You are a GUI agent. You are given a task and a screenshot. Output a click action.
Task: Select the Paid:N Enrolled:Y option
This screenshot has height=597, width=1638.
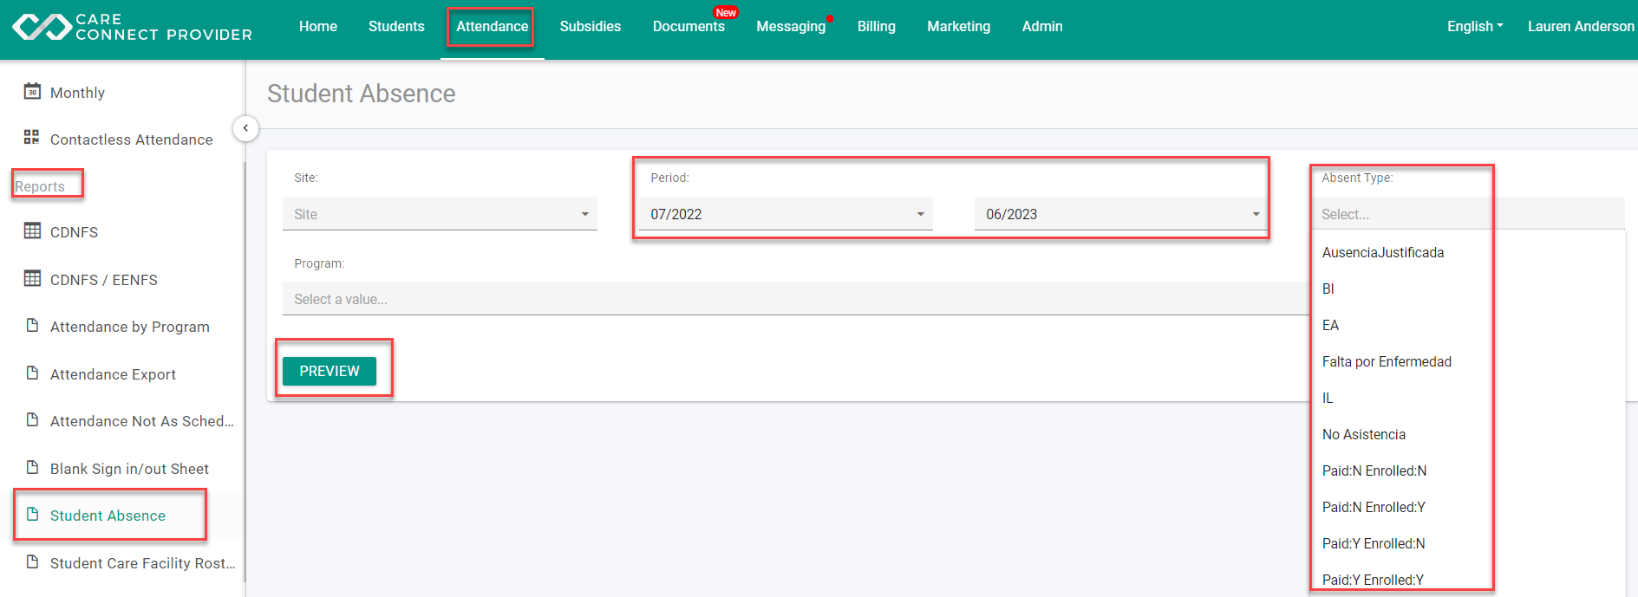click(x=1373, y=507)
